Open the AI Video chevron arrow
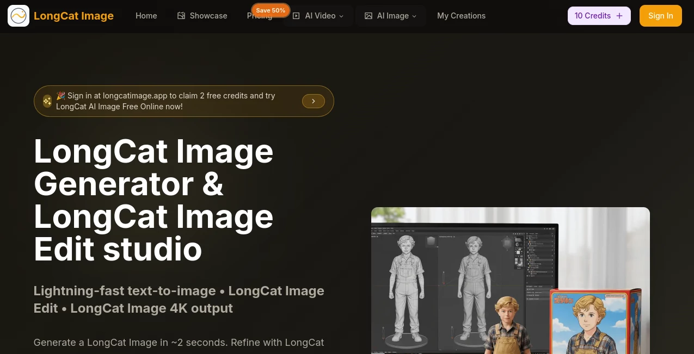 (x=341, y=16)
